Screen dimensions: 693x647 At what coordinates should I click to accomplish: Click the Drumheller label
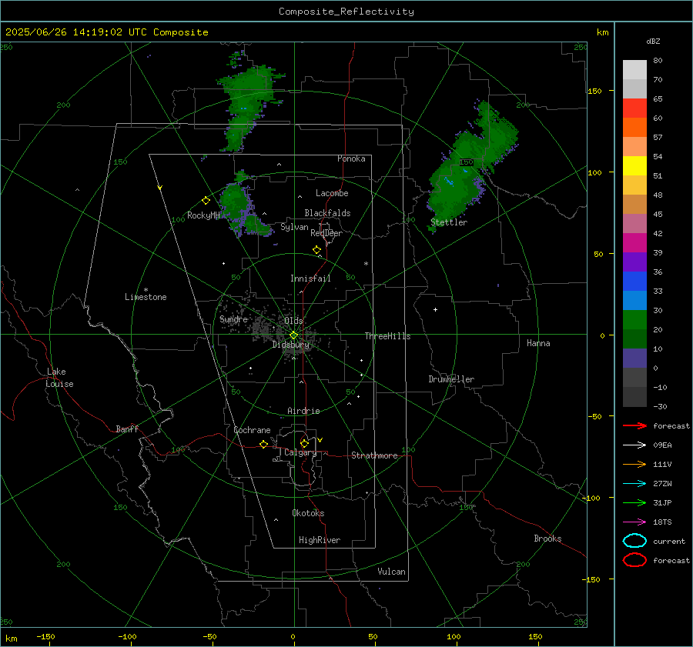(x=451, y=379)
